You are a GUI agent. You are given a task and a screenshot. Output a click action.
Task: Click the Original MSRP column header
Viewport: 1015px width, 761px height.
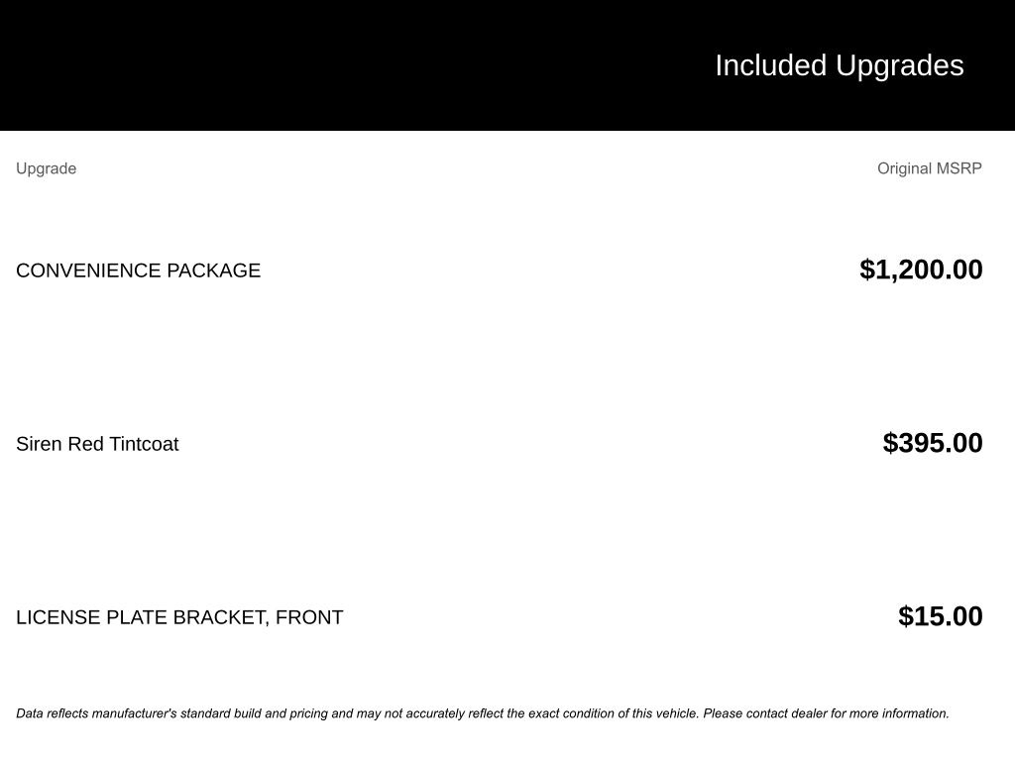pyautogui.click(x=929, y=168)
